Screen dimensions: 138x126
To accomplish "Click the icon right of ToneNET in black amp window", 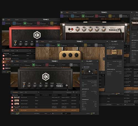I will [97, 61].
